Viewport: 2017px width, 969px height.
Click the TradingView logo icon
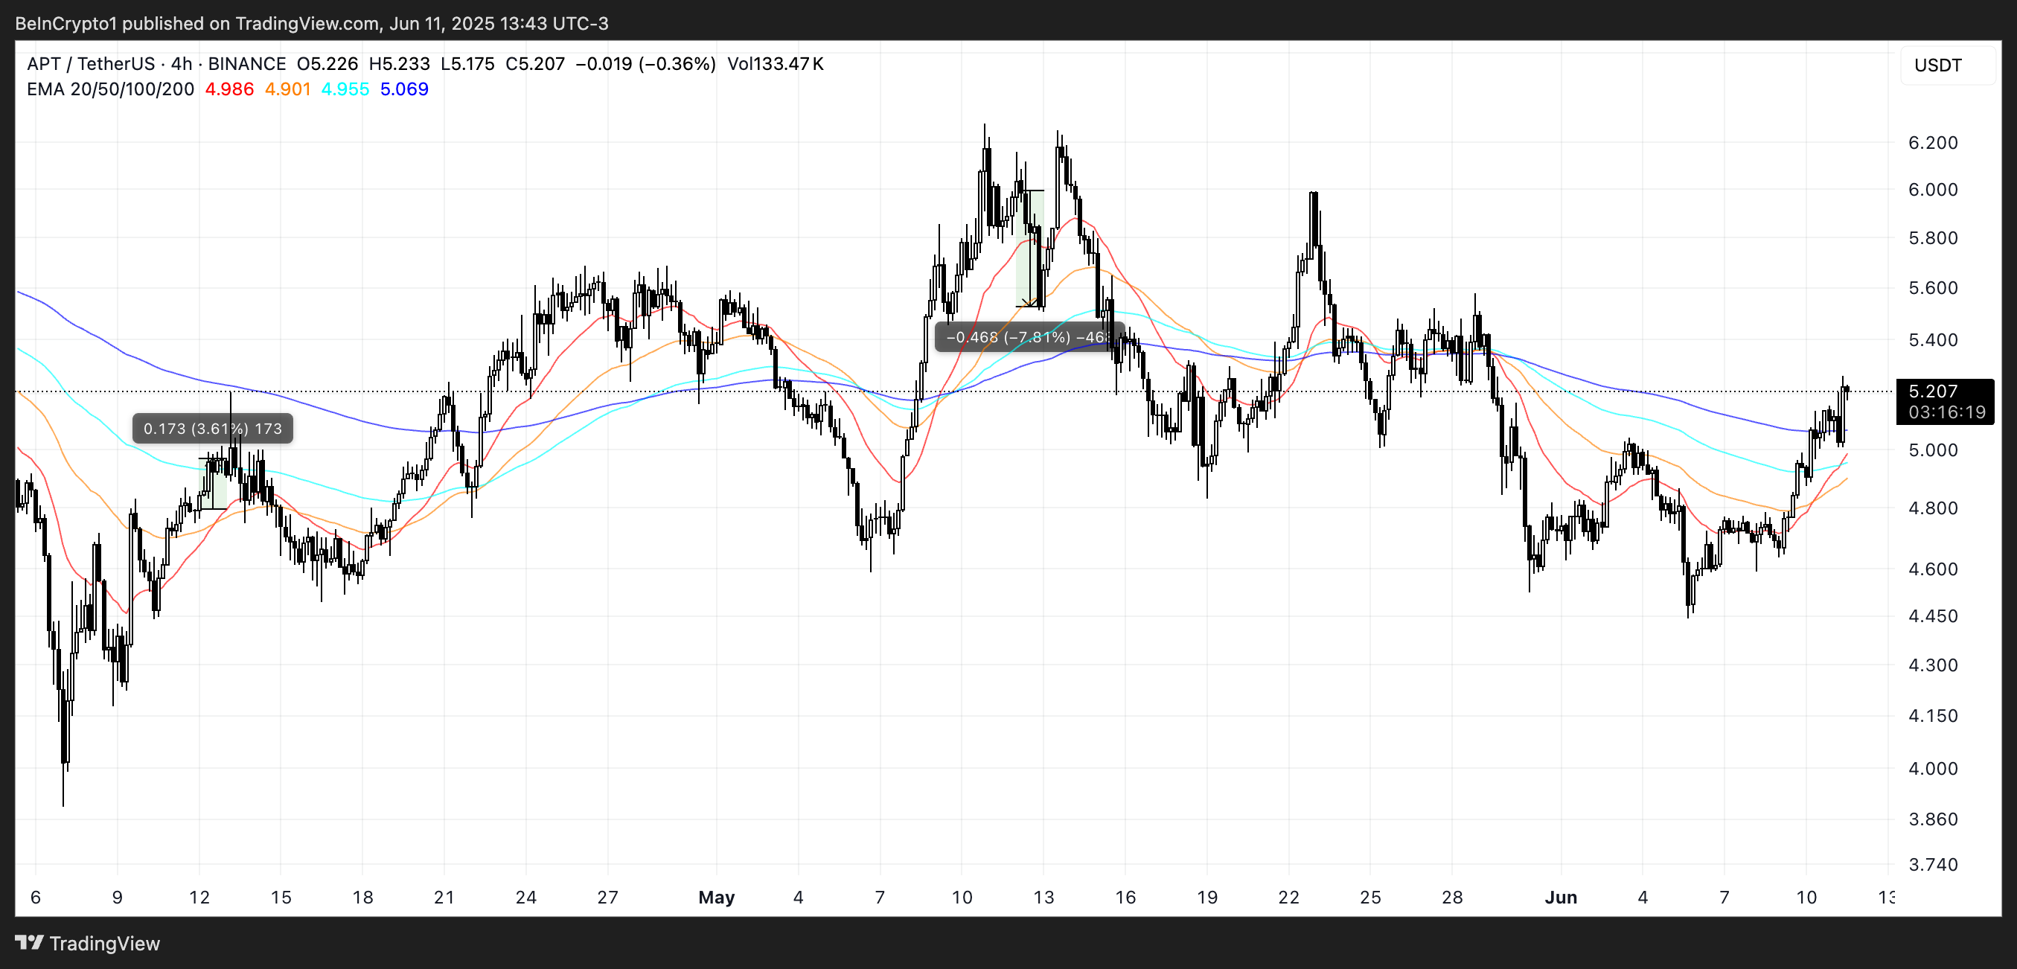pyautogui.click(x=29, y=942)
